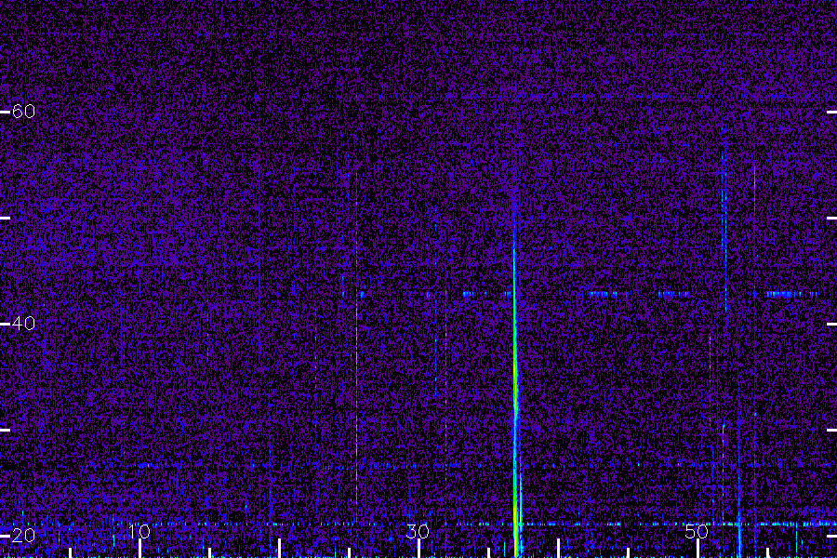Click the "50" label on the horizontal axis
Viewport: 837px width, 558px height.
point(697,531)
